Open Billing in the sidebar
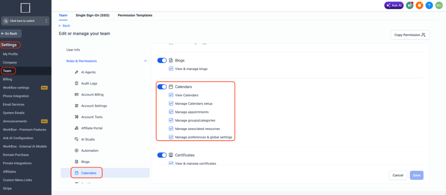Viewport: 446px width, 195px height. [7, 79]
